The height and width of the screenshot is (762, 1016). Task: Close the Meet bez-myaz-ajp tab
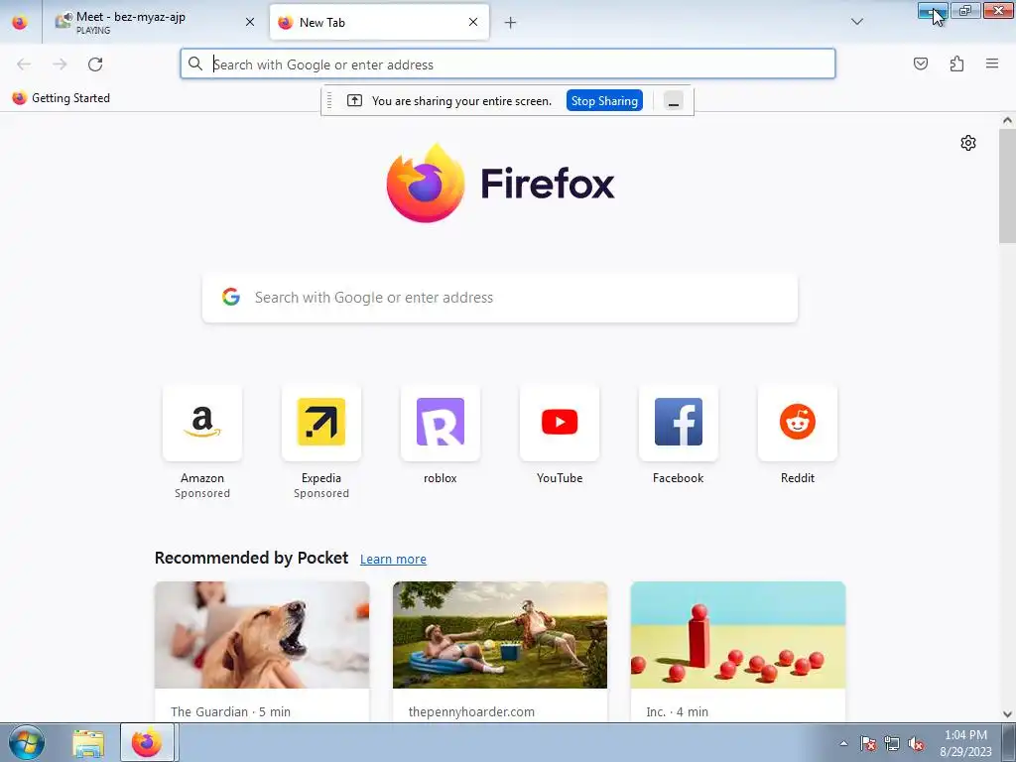click(x=250, y=22)
